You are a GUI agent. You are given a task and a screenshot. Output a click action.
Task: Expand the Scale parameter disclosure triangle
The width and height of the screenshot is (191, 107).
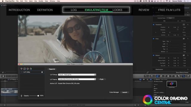pos(156,32)
